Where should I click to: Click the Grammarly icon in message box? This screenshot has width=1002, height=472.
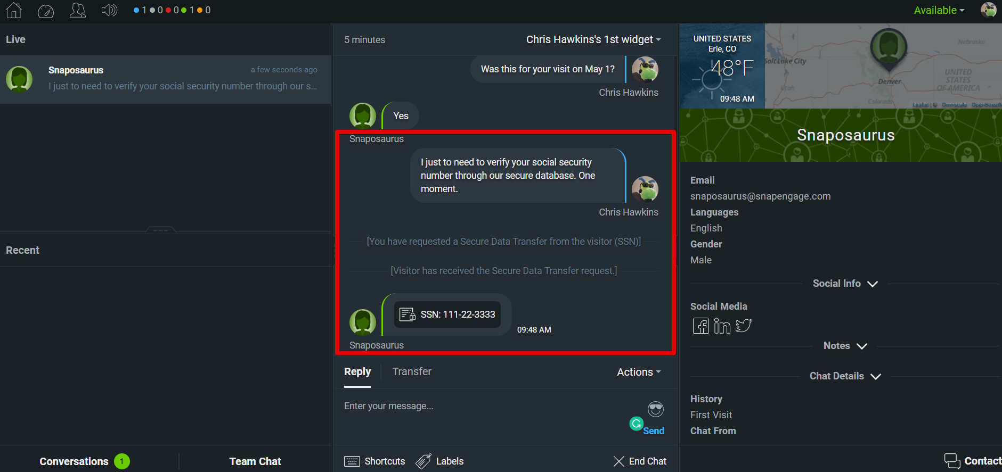click(x=636, y=424)
